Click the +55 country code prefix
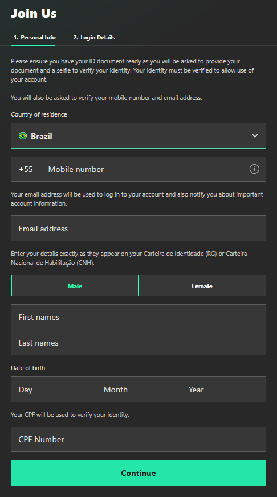The image size is (277, 497). 26,169
